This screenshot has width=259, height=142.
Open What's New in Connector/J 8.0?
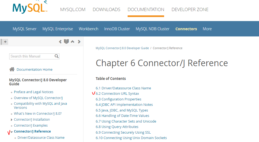click(x=38, y=113)
